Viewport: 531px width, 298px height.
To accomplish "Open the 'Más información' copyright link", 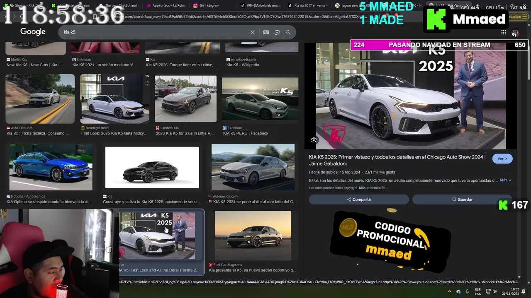I will tap(372, 188).
